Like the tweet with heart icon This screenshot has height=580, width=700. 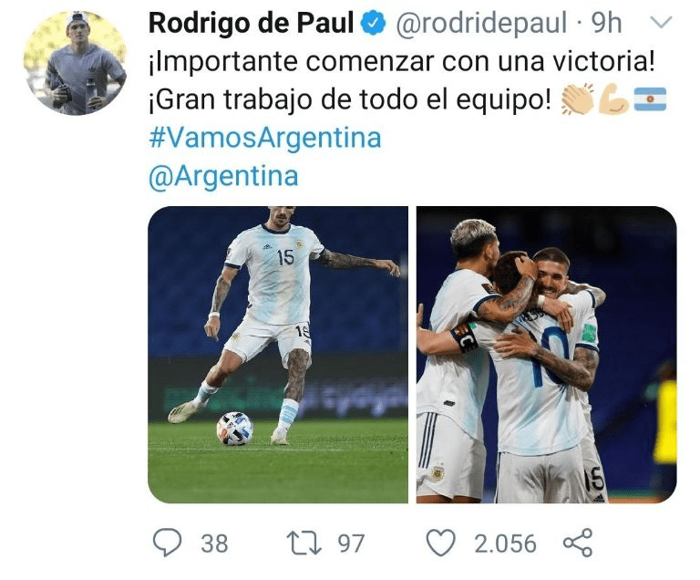coord(440,543)
